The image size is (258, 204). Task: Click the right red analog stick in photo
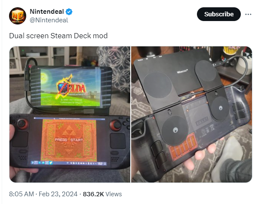116,125
